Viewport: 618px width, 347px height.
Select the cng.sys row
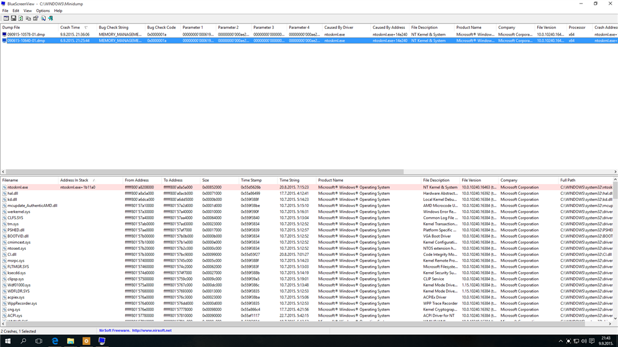click(x=307, y=310)
